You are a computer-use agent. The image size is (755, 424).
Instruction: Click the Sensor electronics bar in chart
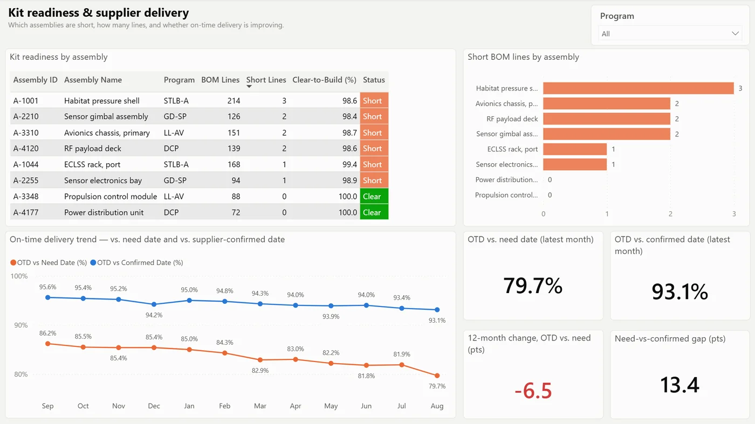pos(575,164)
